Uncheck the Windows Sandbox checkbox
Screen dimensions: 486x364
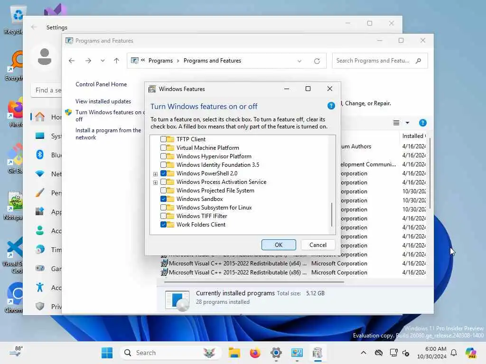point(163,199)
